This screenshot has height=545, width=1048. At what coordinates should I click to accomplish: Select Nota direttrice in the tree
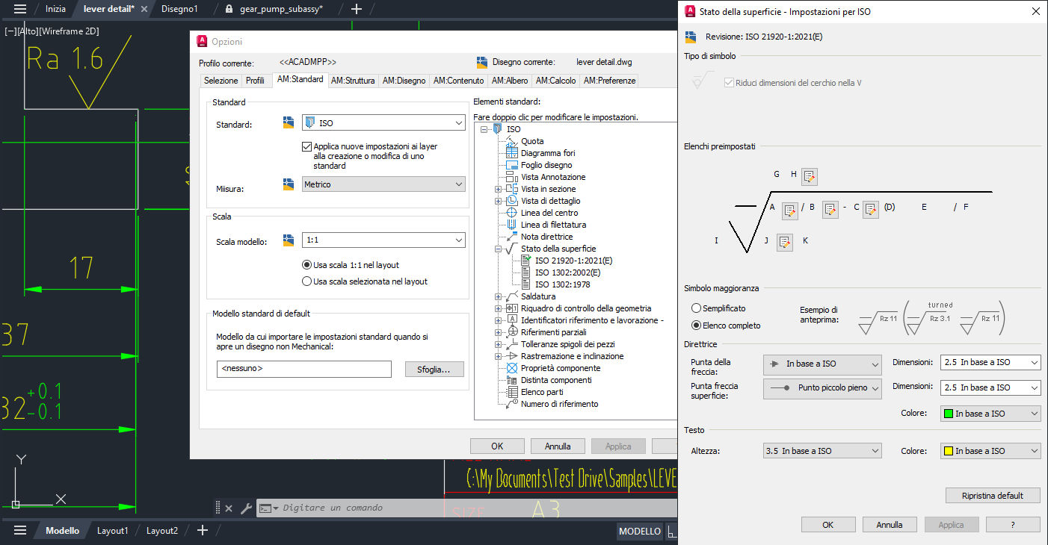(x=548, y=237)
